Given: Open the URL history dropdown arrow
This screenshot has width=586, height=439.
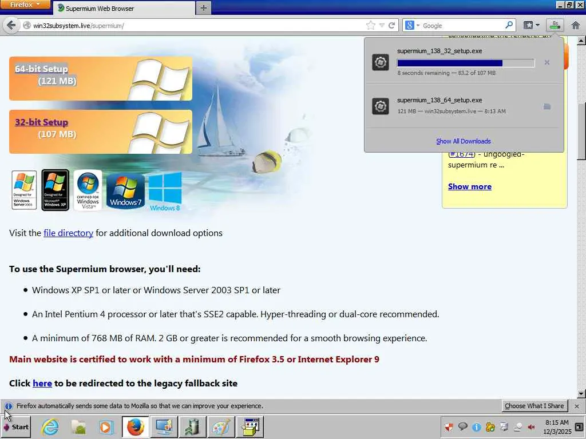Looking at the screenshot, I should pos(382,25).
